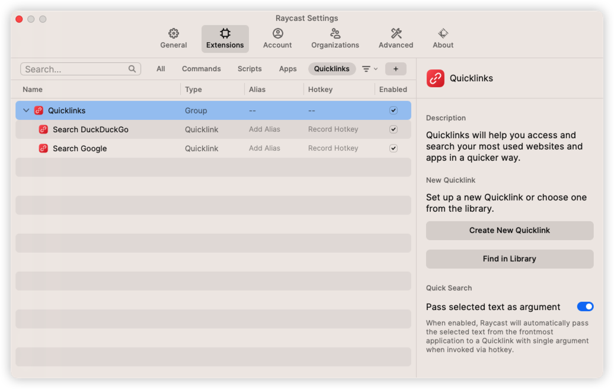Toggle Enabled checkbox for Search Google
The height and width of the screenshot is (389, 614).
click(x=394, y=148)
